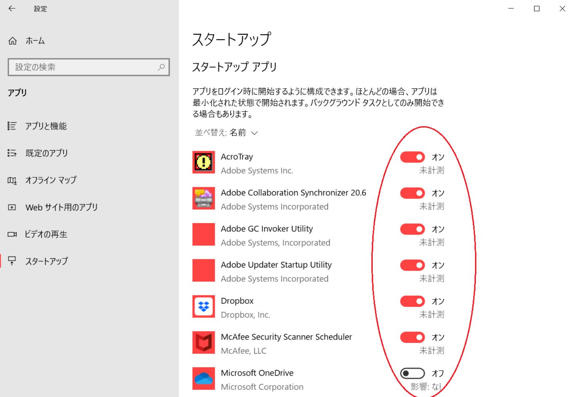Turn off AcroTray startup toggle
571x397 pixels.
(412, 157)
